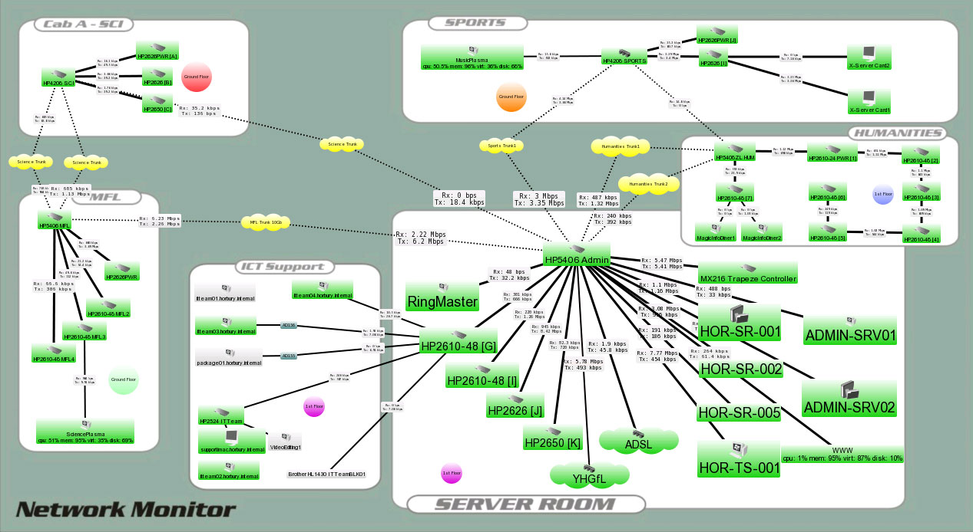Select the HP2650 [K] switch node
973x532 pixels.
click(553, 438)
